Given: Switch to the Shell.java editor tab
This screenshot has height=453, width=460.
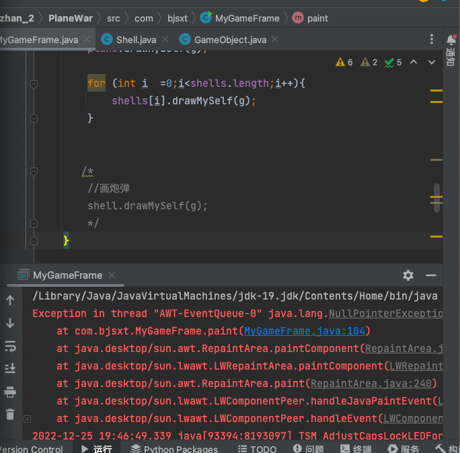Looking at the screenshot, I should pos(136,40).
